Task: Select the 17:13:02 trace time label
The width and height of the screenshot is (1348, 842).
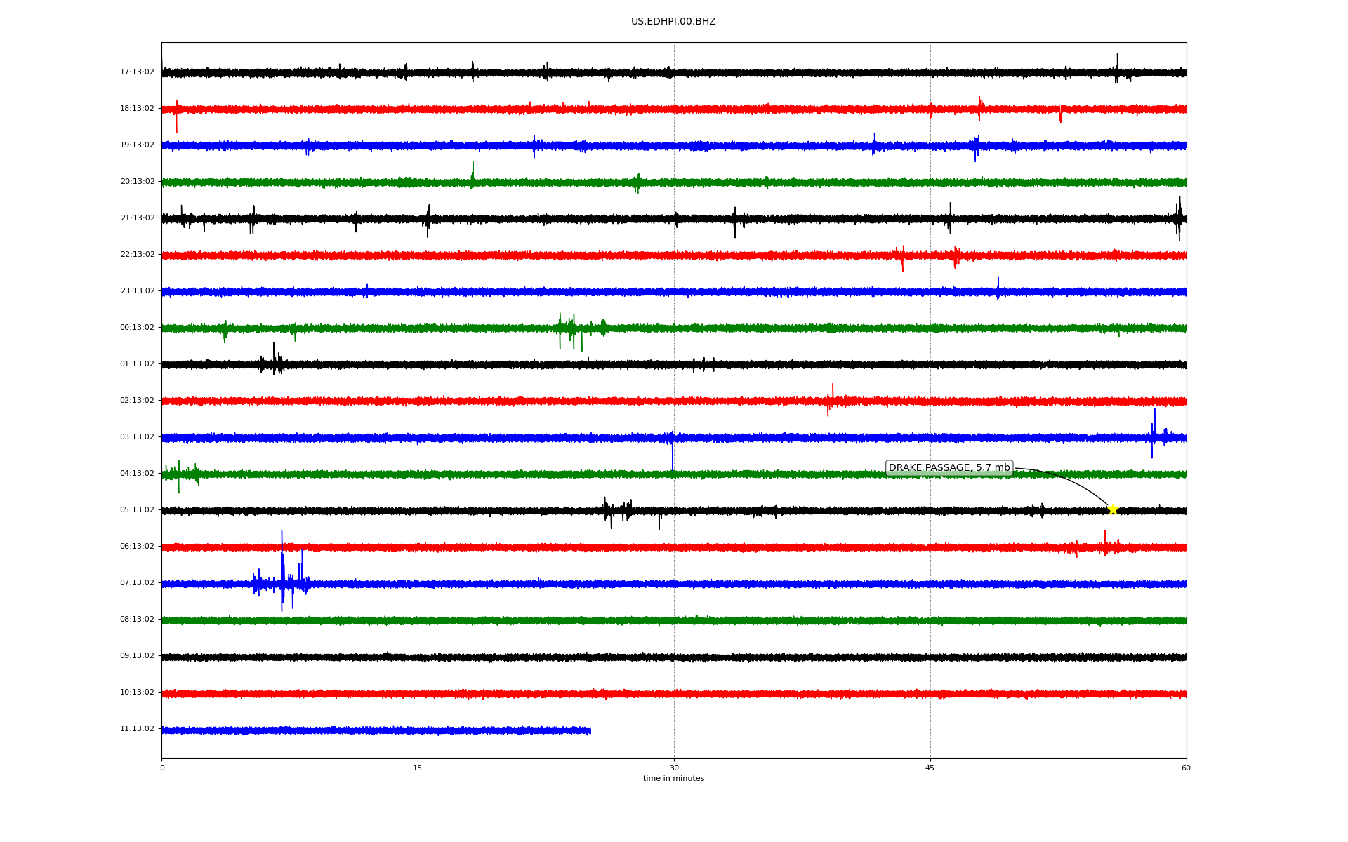Action: point(137,72)
